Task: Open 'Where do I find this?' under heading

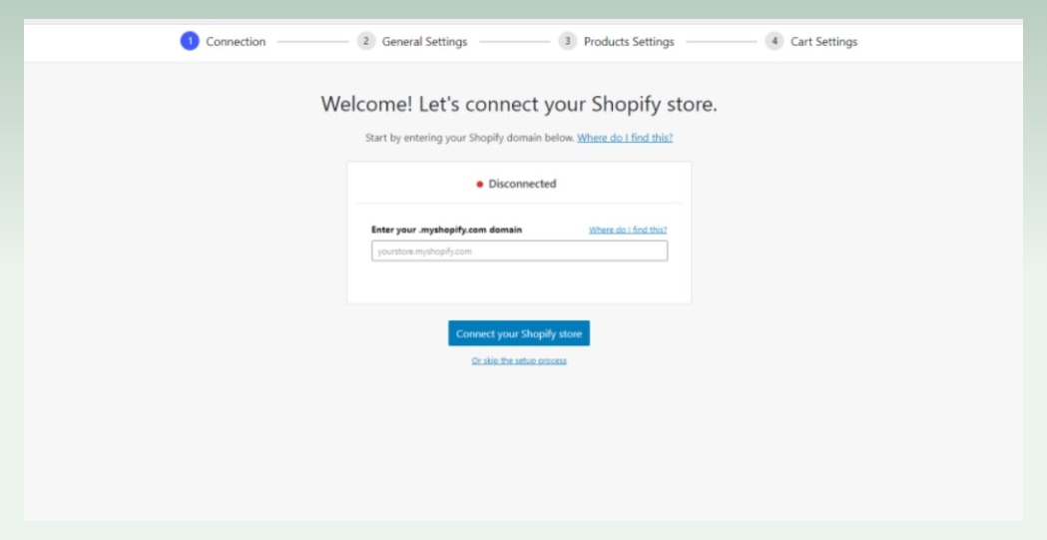Action: [625, 138]
